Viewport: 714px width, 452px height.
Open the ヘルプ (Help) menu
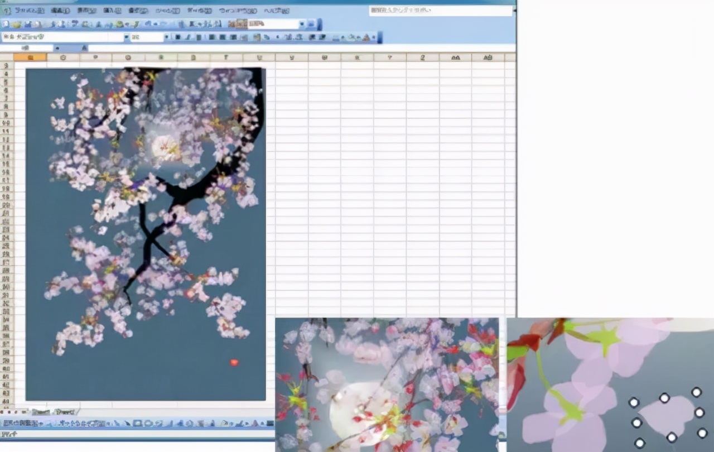pyautogui.click(x=276, y=11)
